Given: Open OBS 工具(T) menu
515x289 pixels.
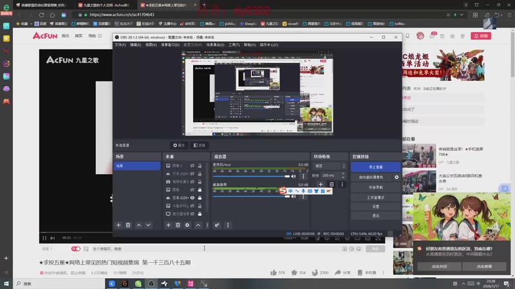Looking at the screenshot, I should click(234, 44).
